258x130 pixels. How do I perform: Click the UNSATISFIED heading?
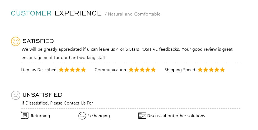pos(42,95)
